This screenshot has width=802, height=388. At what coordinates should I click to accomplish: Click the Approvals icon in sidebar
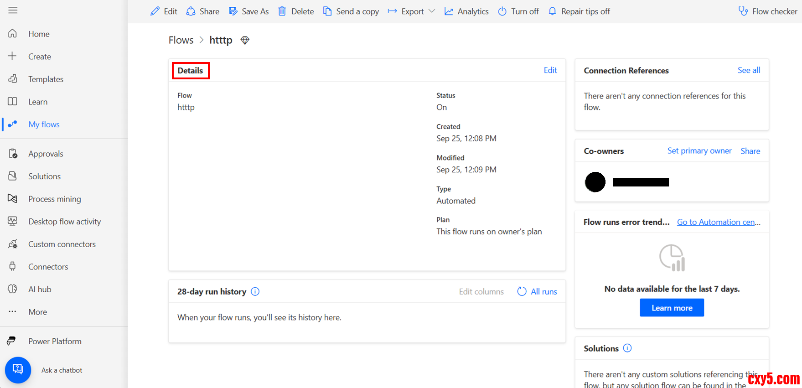click(13, 154)
